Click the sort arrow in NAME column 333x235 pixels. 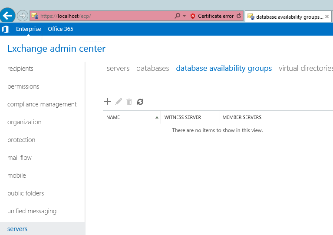[157, 117]
